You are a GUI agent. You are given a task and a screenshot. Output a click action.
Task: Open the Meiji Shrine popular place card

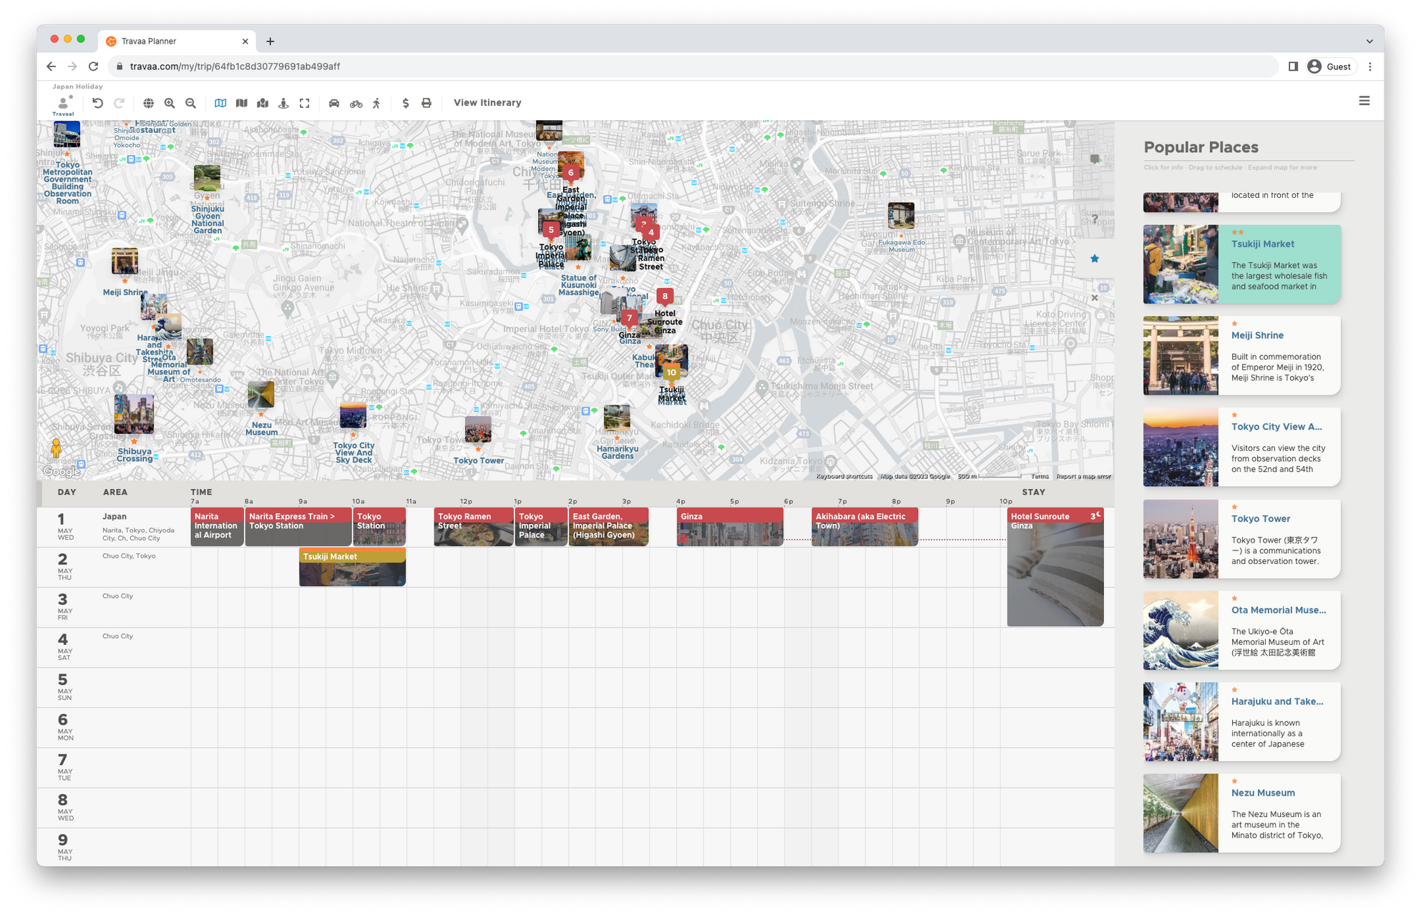click(x=1241, y=356)
